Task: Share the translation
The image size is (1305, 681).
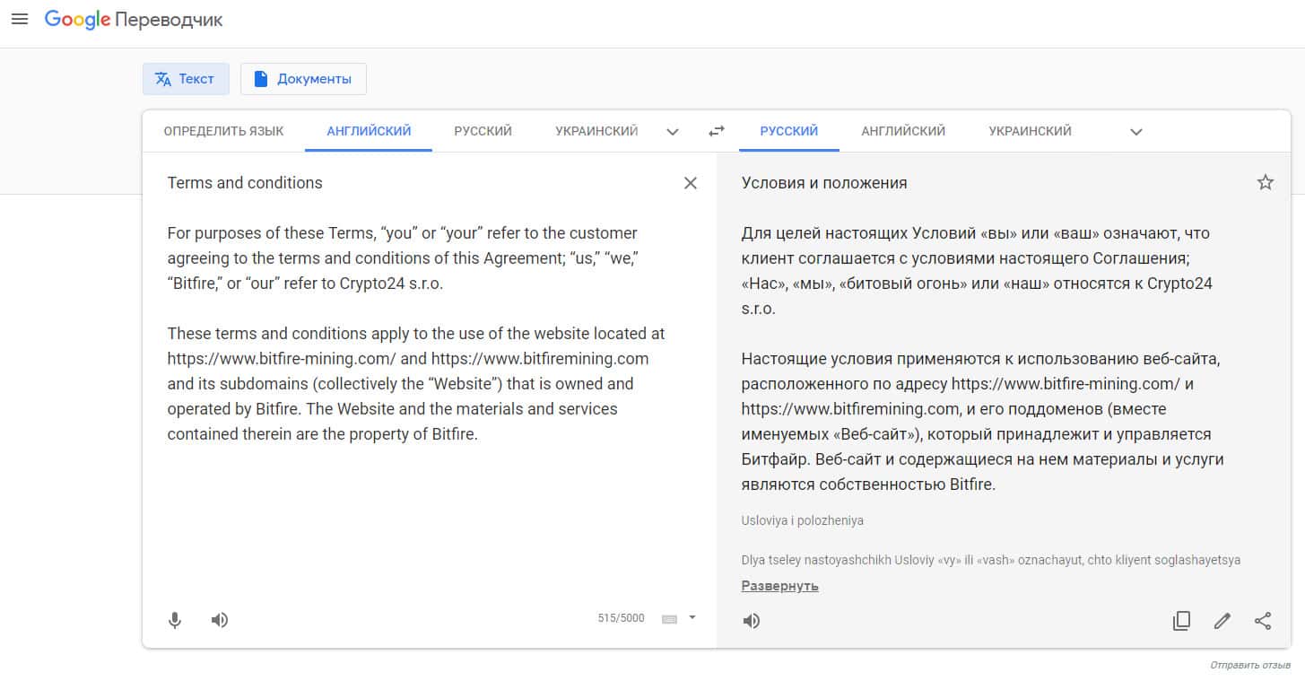Action: tap(1263, 621)
